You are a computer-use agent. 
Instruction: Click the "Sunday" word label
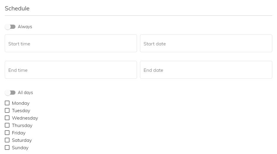(x=20, y=148)
